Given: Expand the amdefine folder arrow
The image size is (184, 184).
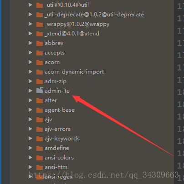Looking at the screenshot, I should click(x=31, y=148).
